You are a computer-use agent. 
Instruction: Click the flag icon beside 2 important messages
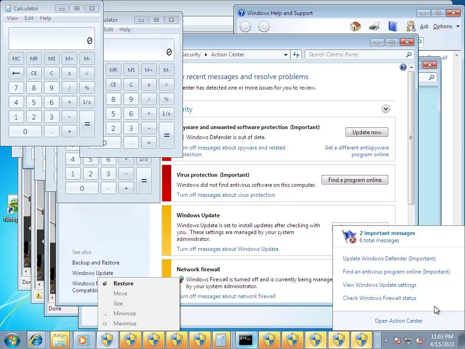coord(349,236)
